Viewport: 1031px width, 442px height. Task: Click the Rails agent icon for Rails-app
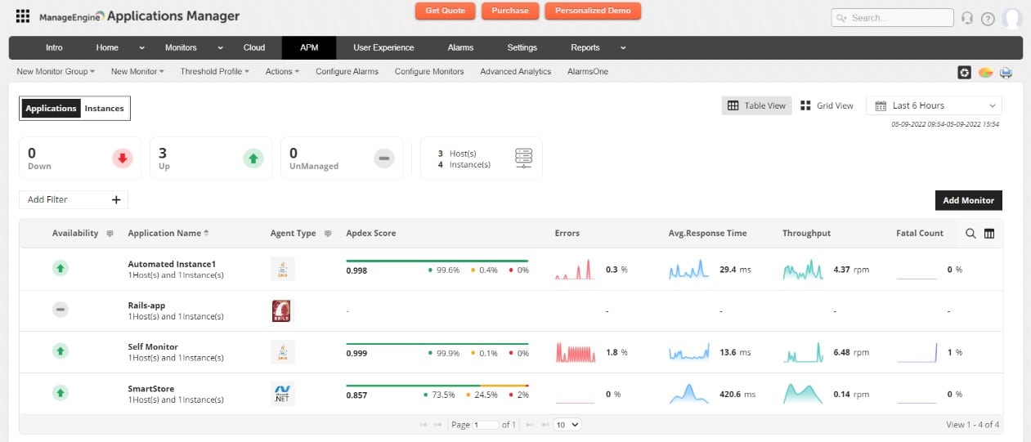(x=281, y=310)
